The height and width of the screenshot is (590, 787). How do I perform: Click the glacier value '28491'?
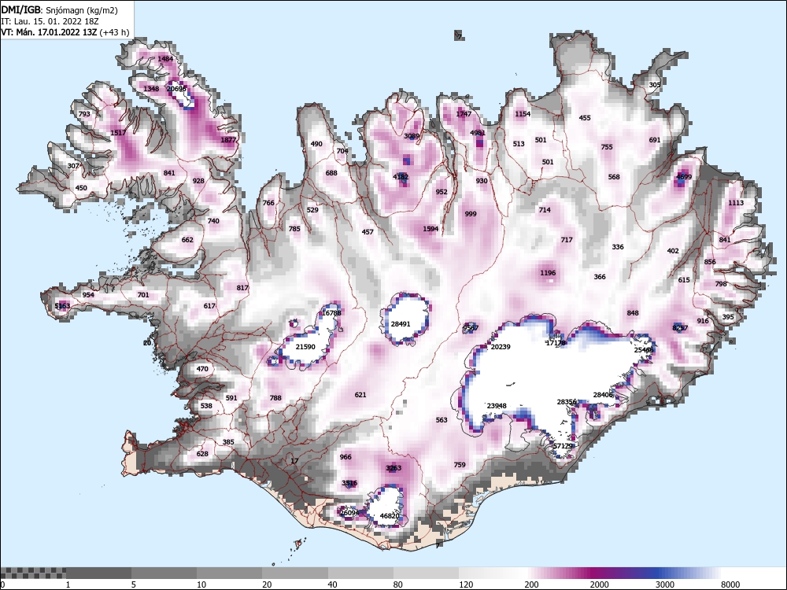click(x=401, y=324)
